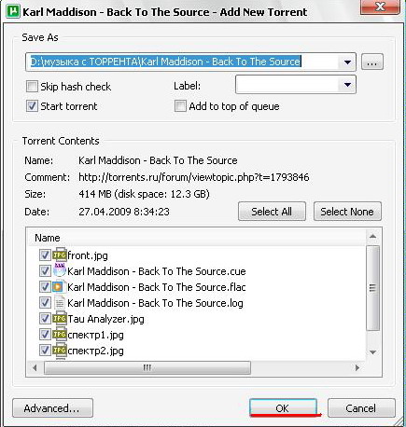The image size is (406, 427).
Task: Uncheck the front.jpg file checkbox
Action: [45, 255]
